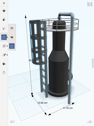
Task: Open the view cube at top right
Action: coord(90,4)
